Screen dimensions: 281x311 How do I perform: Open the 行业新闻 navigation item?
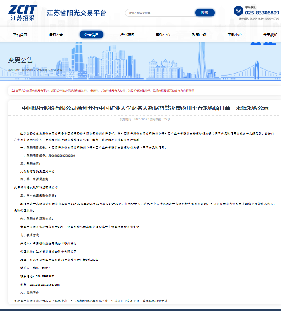pos(127,35)
